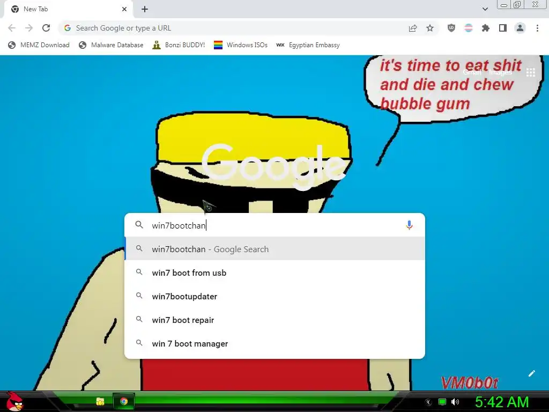This screenshot has height=412, width=549.
Task: Open the Egyptian Embassy bookmark
Action: pyautogui.click(x=308, y=45)
